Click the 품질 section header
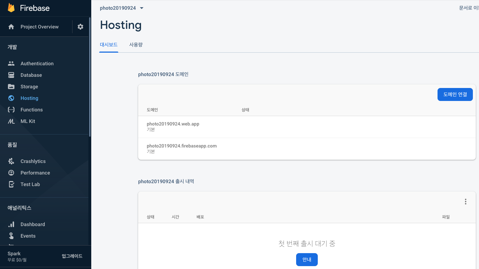The width and height of the screenshot is (479, 269). [12, 145]
